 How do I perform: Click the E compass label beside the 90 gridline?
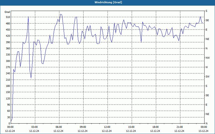206,105
